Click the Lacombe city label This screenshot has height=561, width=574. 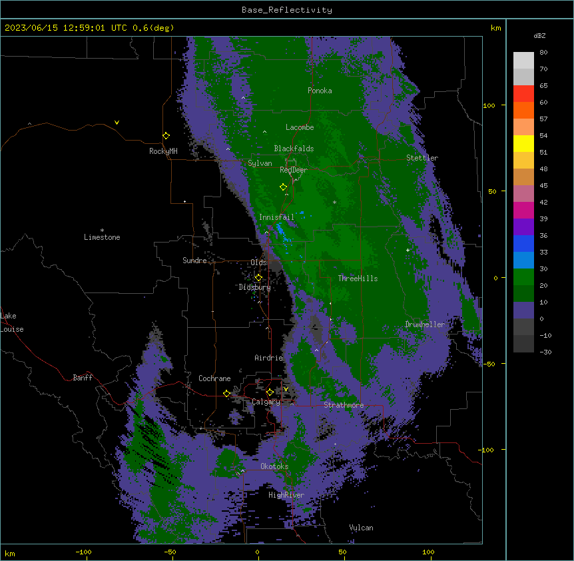(300, 127)
